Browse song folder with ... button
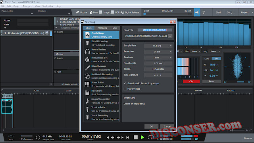This screenshot has width=254, height=143. tap(170, 36)
